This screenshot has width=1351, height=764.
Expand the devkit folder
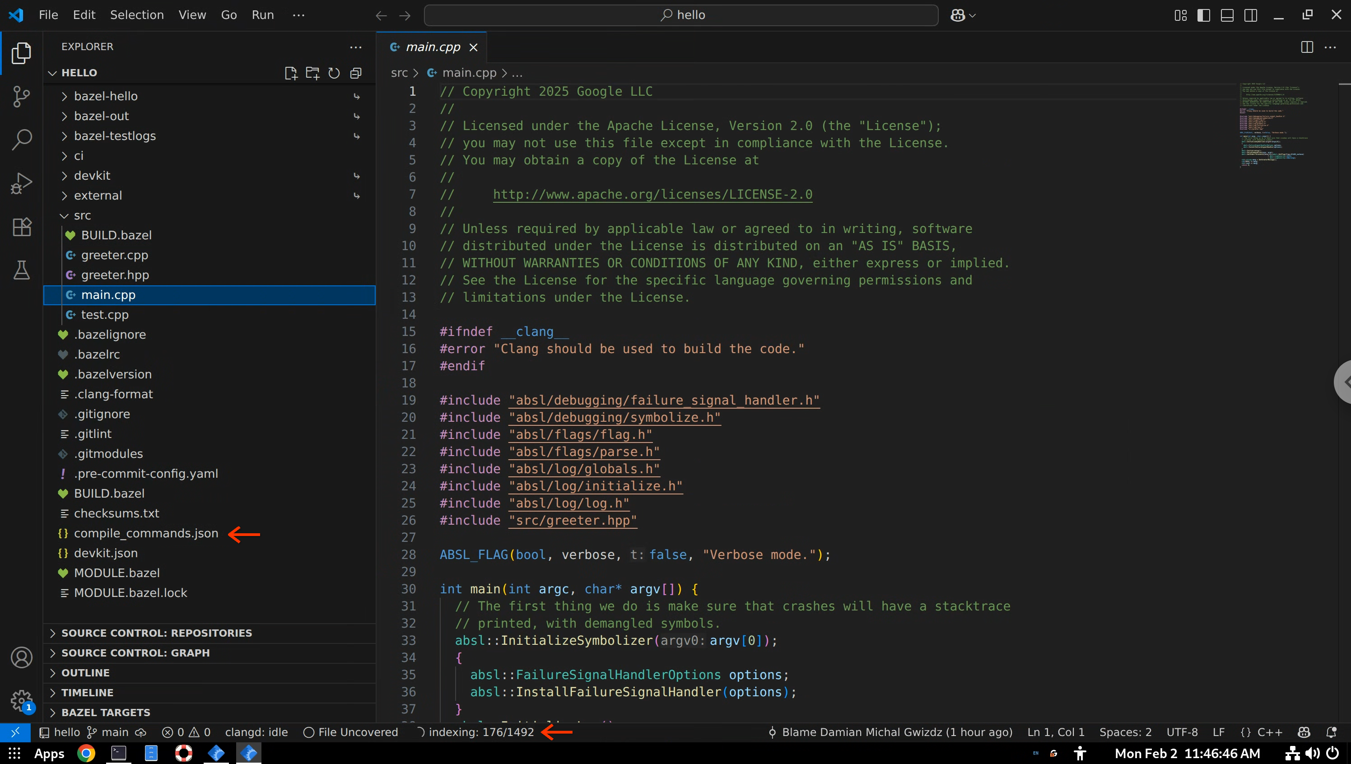(x=209, y=176)
